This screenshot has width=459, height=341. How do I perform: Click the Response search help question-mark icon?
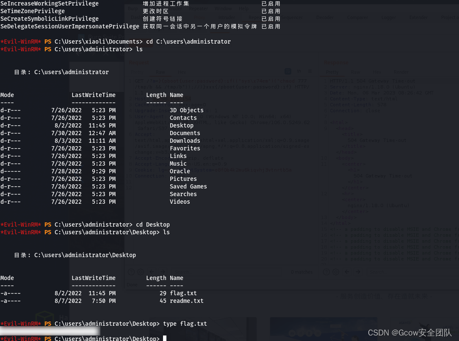click(326, 272)
